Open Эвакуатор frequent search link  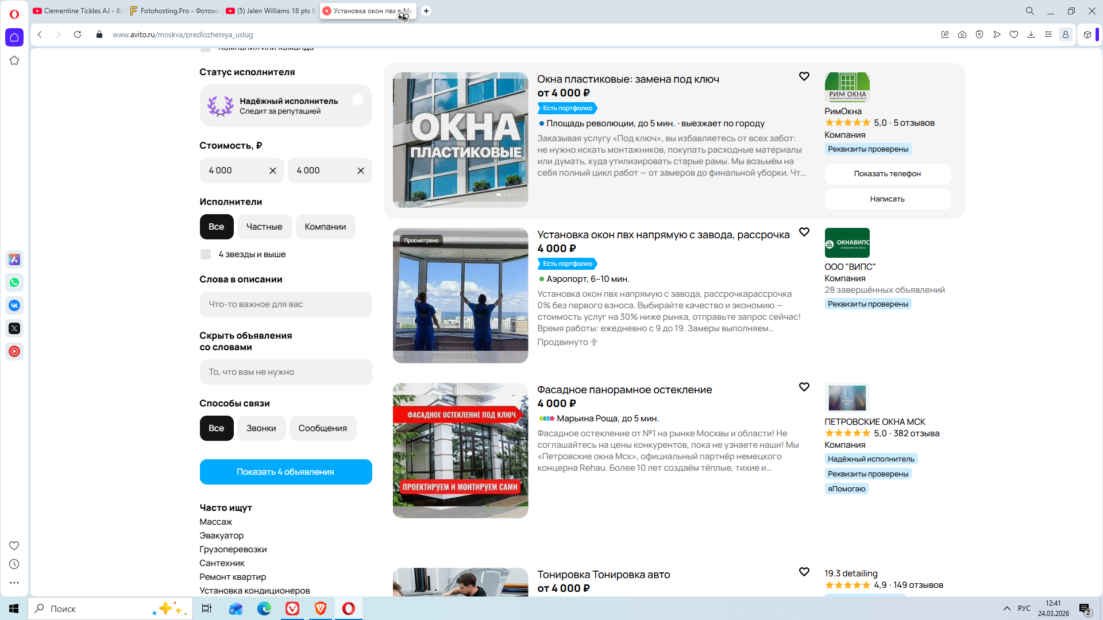221,536
